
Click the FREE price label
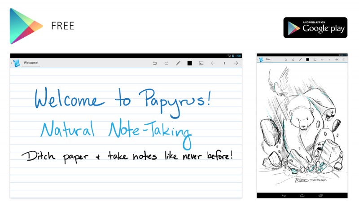[x=63, y=26]
